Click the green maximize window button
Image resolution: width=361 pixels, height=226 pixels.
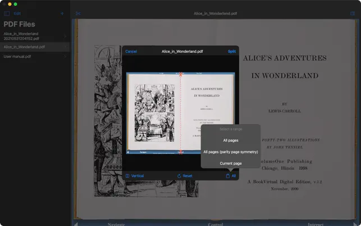pos(15,4)
